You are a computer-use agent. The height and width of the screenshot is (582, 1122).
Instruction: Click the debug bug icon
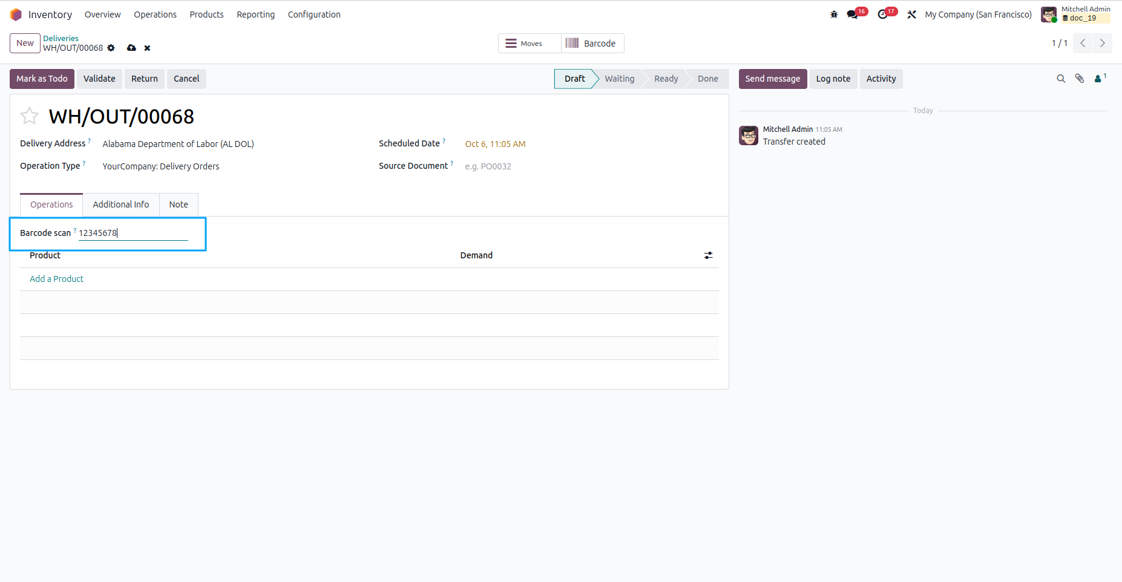click(x=834, y=15)
